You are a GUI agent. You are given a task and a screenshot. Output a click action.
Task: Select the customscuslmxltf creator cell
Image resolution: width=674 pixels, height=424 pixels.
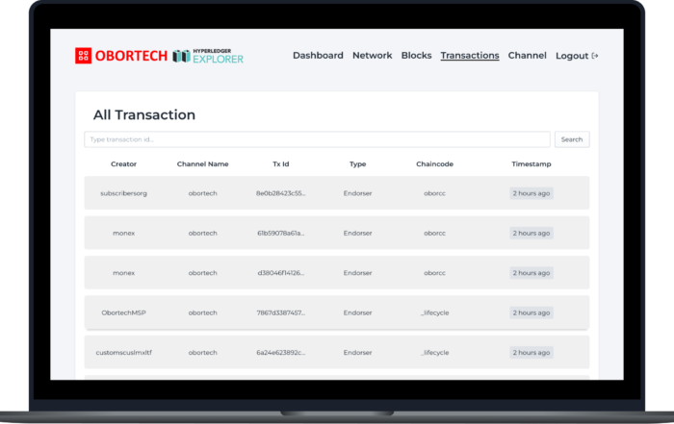click(x=124, y=353)
